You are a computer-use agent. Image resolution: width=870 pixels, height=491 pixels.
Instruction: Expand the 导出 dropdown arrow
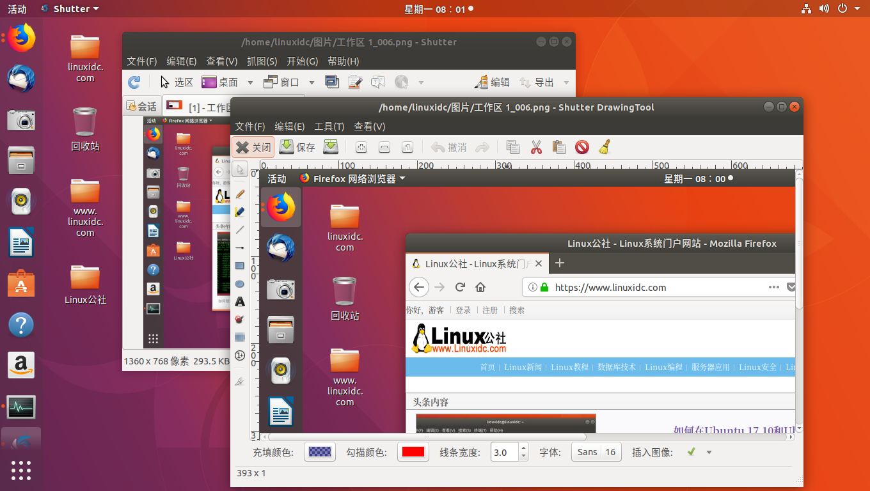pyautogui.click(x=566, y=82)
